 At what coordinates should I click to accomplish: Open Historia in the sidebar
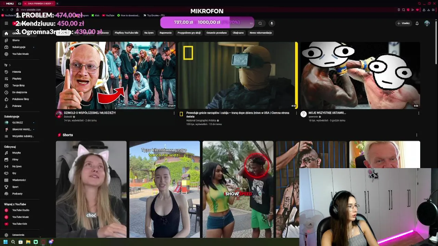19,72
